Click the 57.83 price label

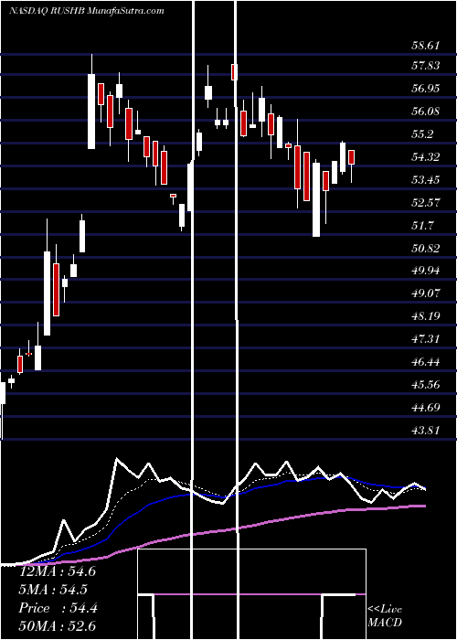click(425, 65)
